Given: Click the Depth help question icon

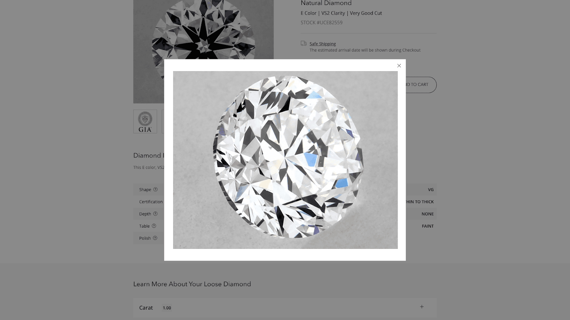Looking at the screenshot, I should pyautogui.click(x=155, y=214).
